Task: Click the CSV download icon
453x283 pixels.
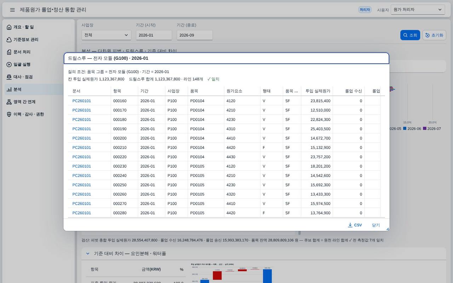Action: [x=350, y=225]
